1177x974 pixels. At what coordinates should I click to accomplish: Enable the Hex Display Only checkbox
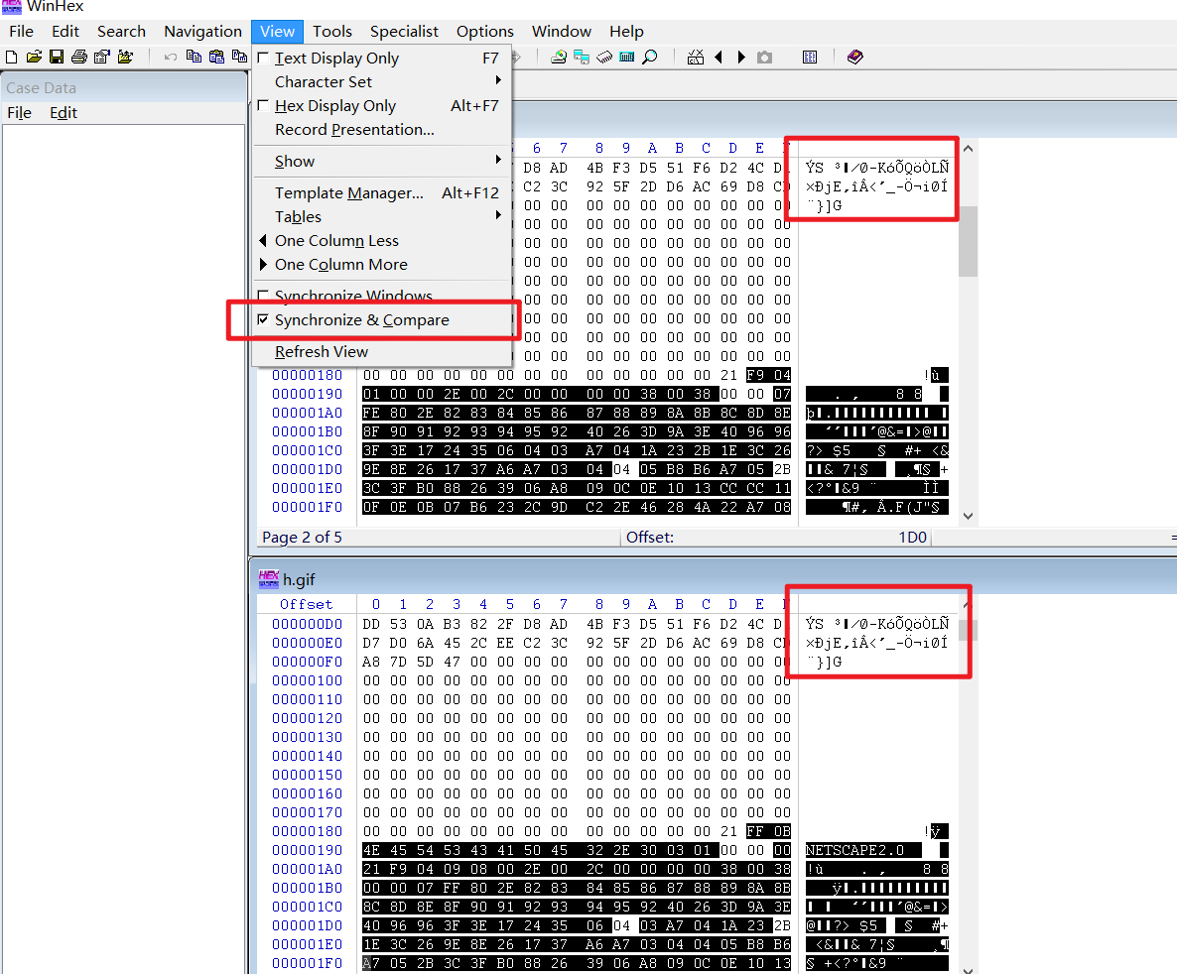coord(263,106)
